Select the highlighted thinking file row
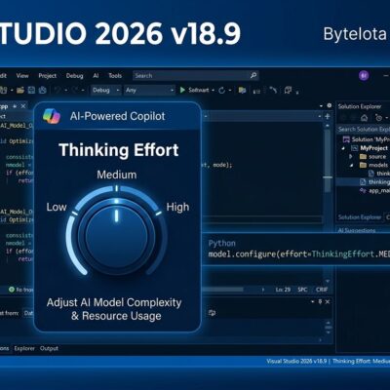Viewport: 390px width, 390px height. click(x=363, y=182)
